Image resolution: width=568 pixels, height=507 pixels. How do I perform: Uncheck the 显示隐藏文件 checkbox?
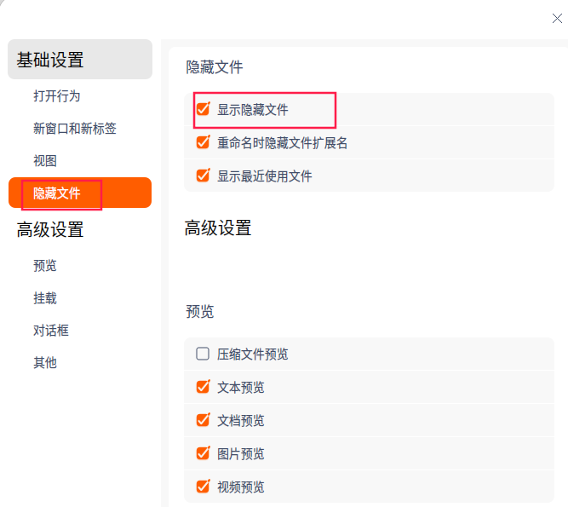[x=203, y=109]
